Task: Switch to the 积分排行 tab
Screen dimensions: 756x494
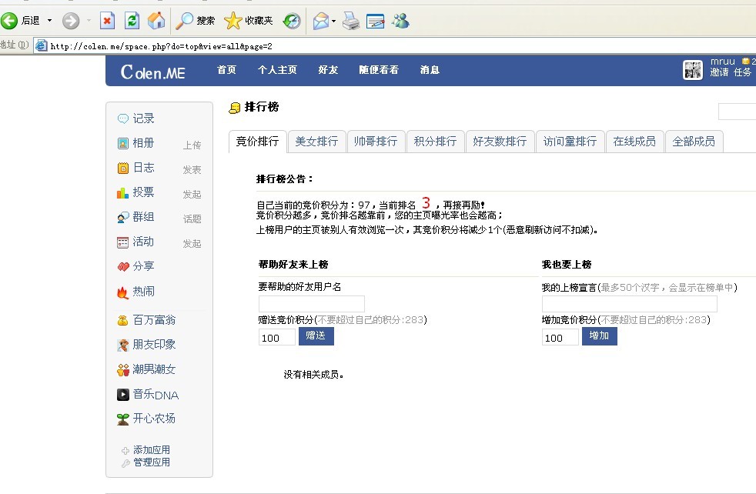Action: click(436, 142)
